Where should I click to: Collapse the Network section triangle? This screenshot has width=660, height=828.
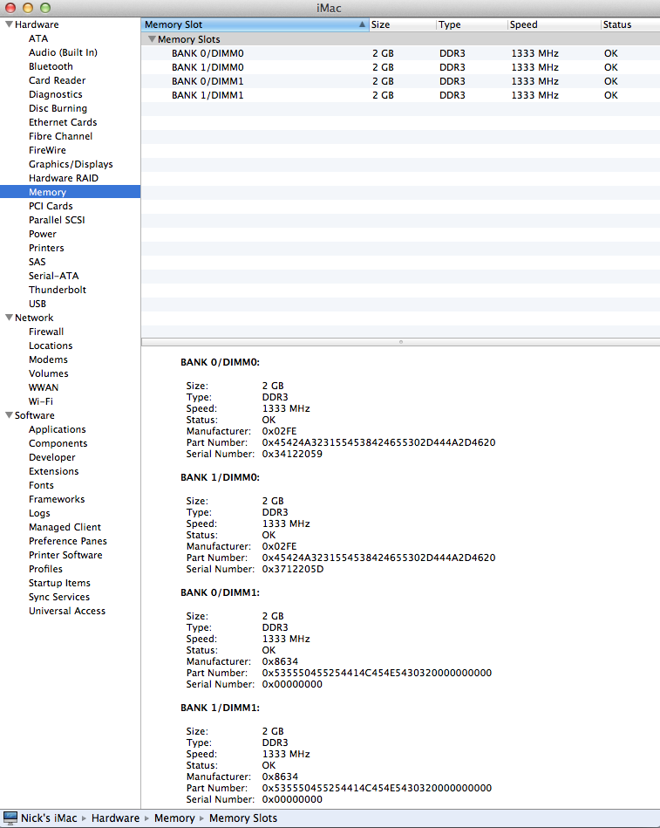tap(9, 318)
